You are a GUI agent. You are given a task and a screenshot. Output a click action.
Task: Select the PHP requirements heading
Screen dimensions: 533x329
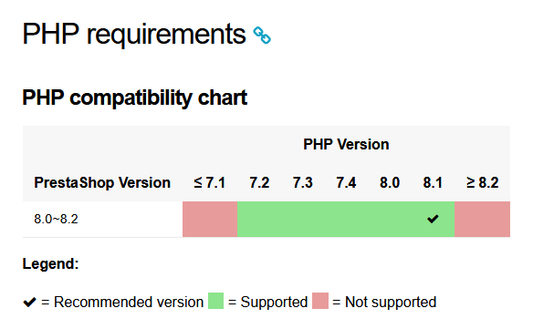tap(134, 34)
